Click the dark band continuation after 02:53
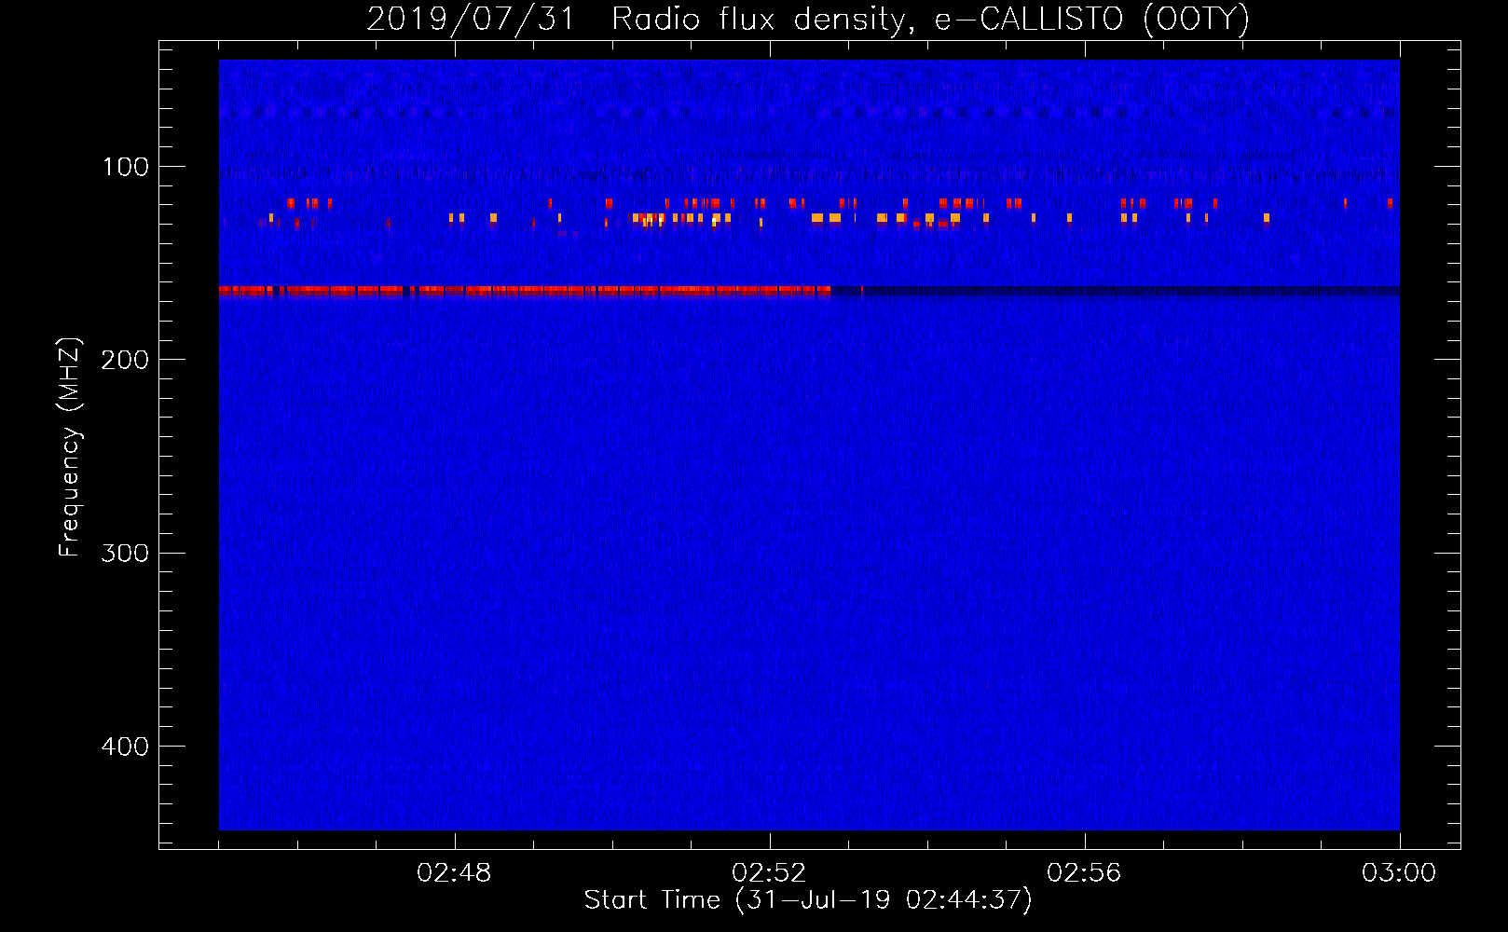Viewport: 1508px width, 932px height. click(1116, 291)
